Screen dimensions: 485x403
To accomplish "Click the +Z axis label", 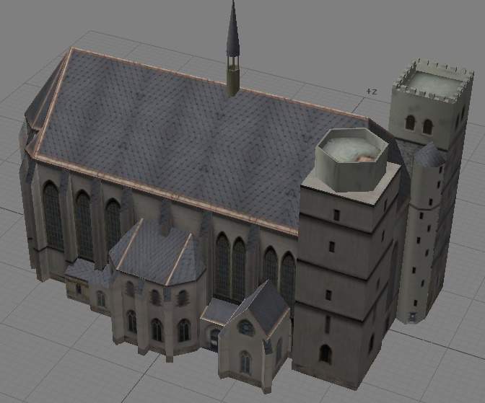I will (372, 92).
